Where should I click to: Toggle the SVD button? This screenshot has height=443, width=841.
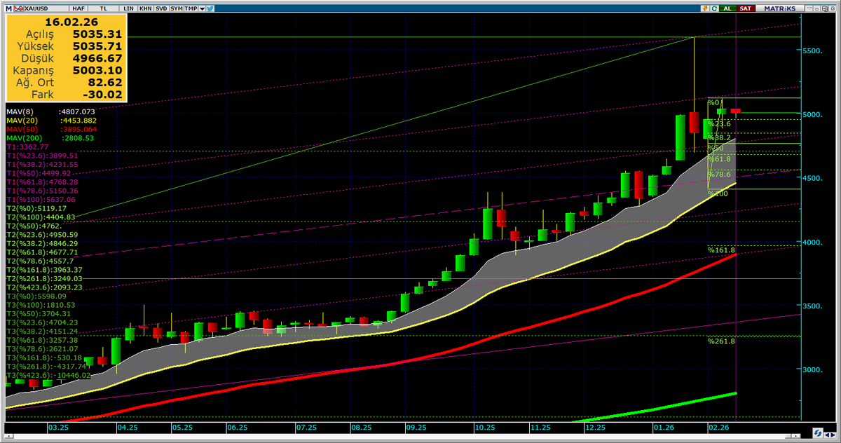click(161, 8)
